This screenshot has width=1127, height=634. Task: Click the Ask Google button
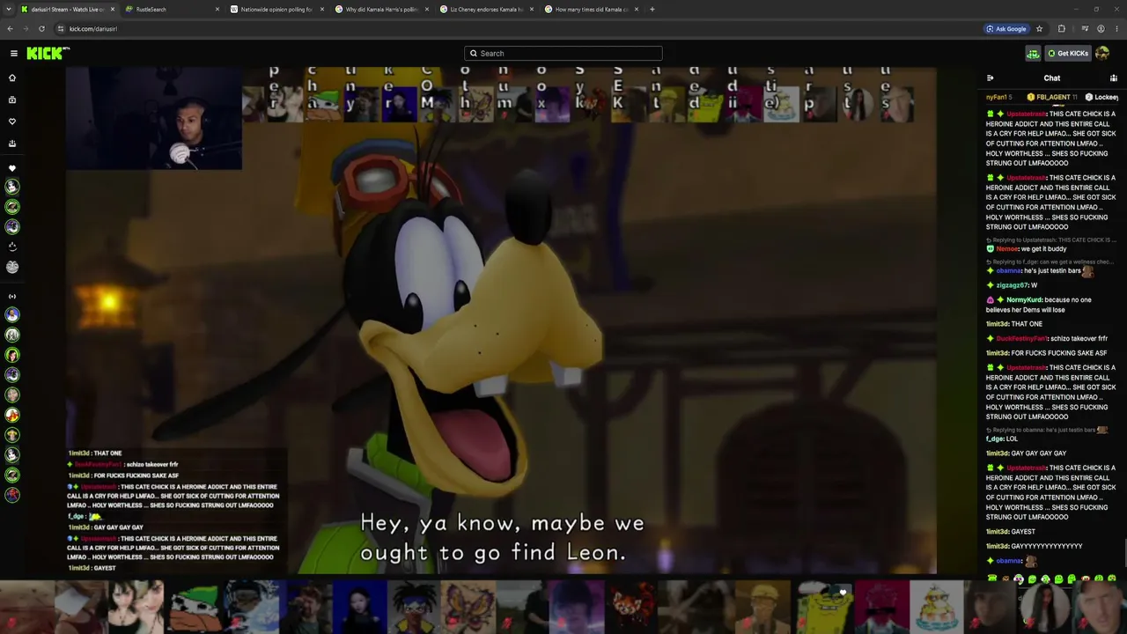point(1006,28)
